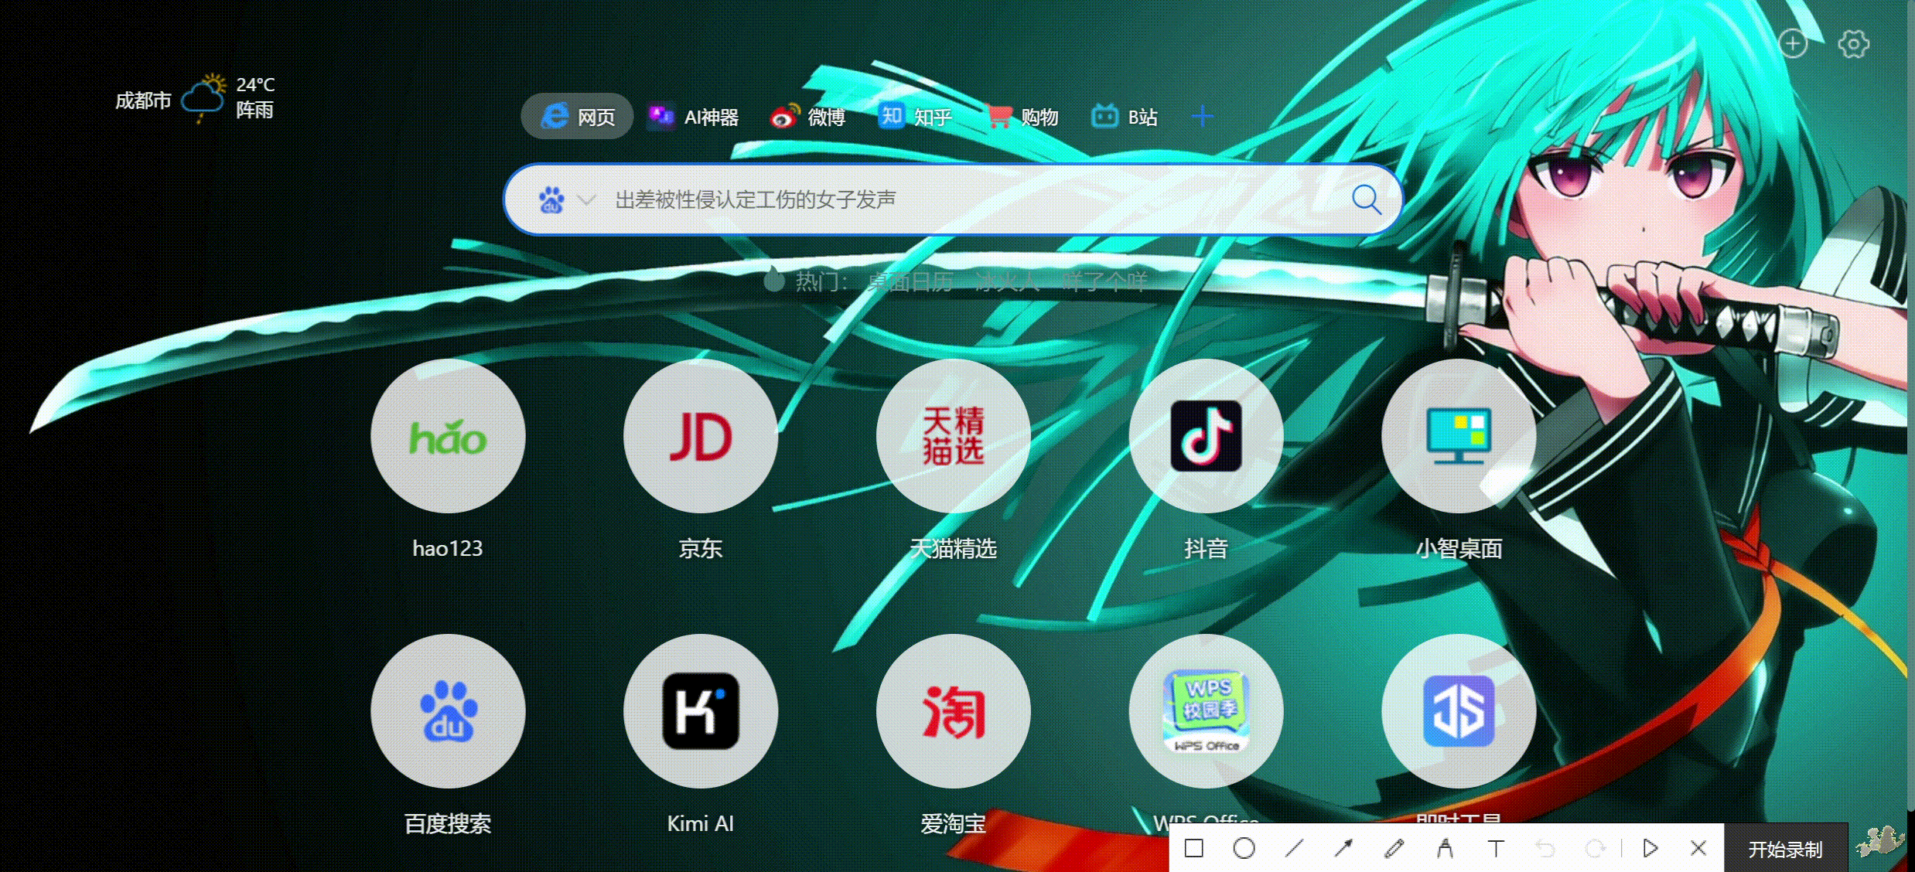The height and width of the screenshot is (872, 1915).
Task: Close the annotation toolbar with X
Action: [1698, 848]
